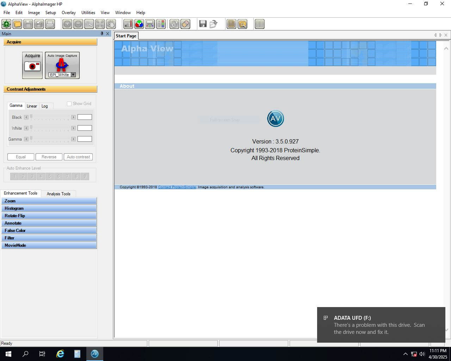Viewport: 451px width, 361px height.
Task: Click the eraser toolbar icon
Action: 185,24
